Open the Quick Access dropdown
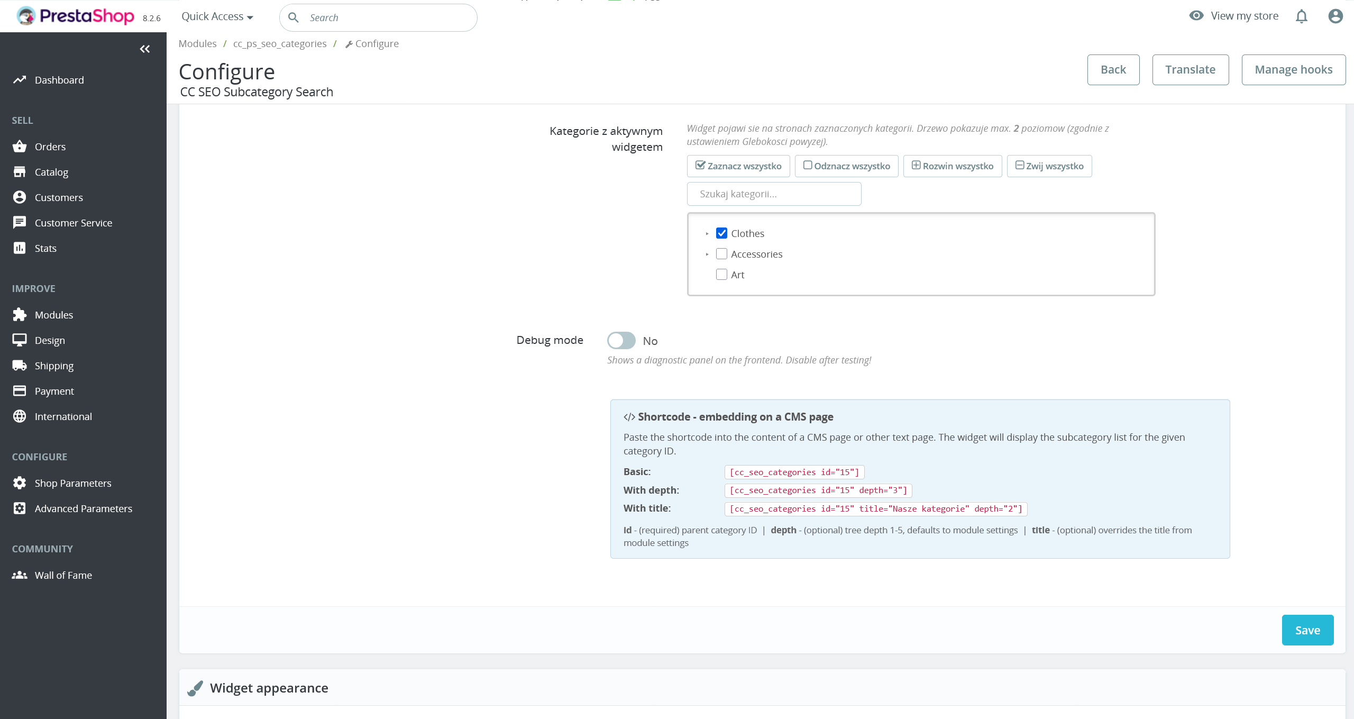Image resolution: width=1354 pixels, height=719 pixels. tap(217, 16)
